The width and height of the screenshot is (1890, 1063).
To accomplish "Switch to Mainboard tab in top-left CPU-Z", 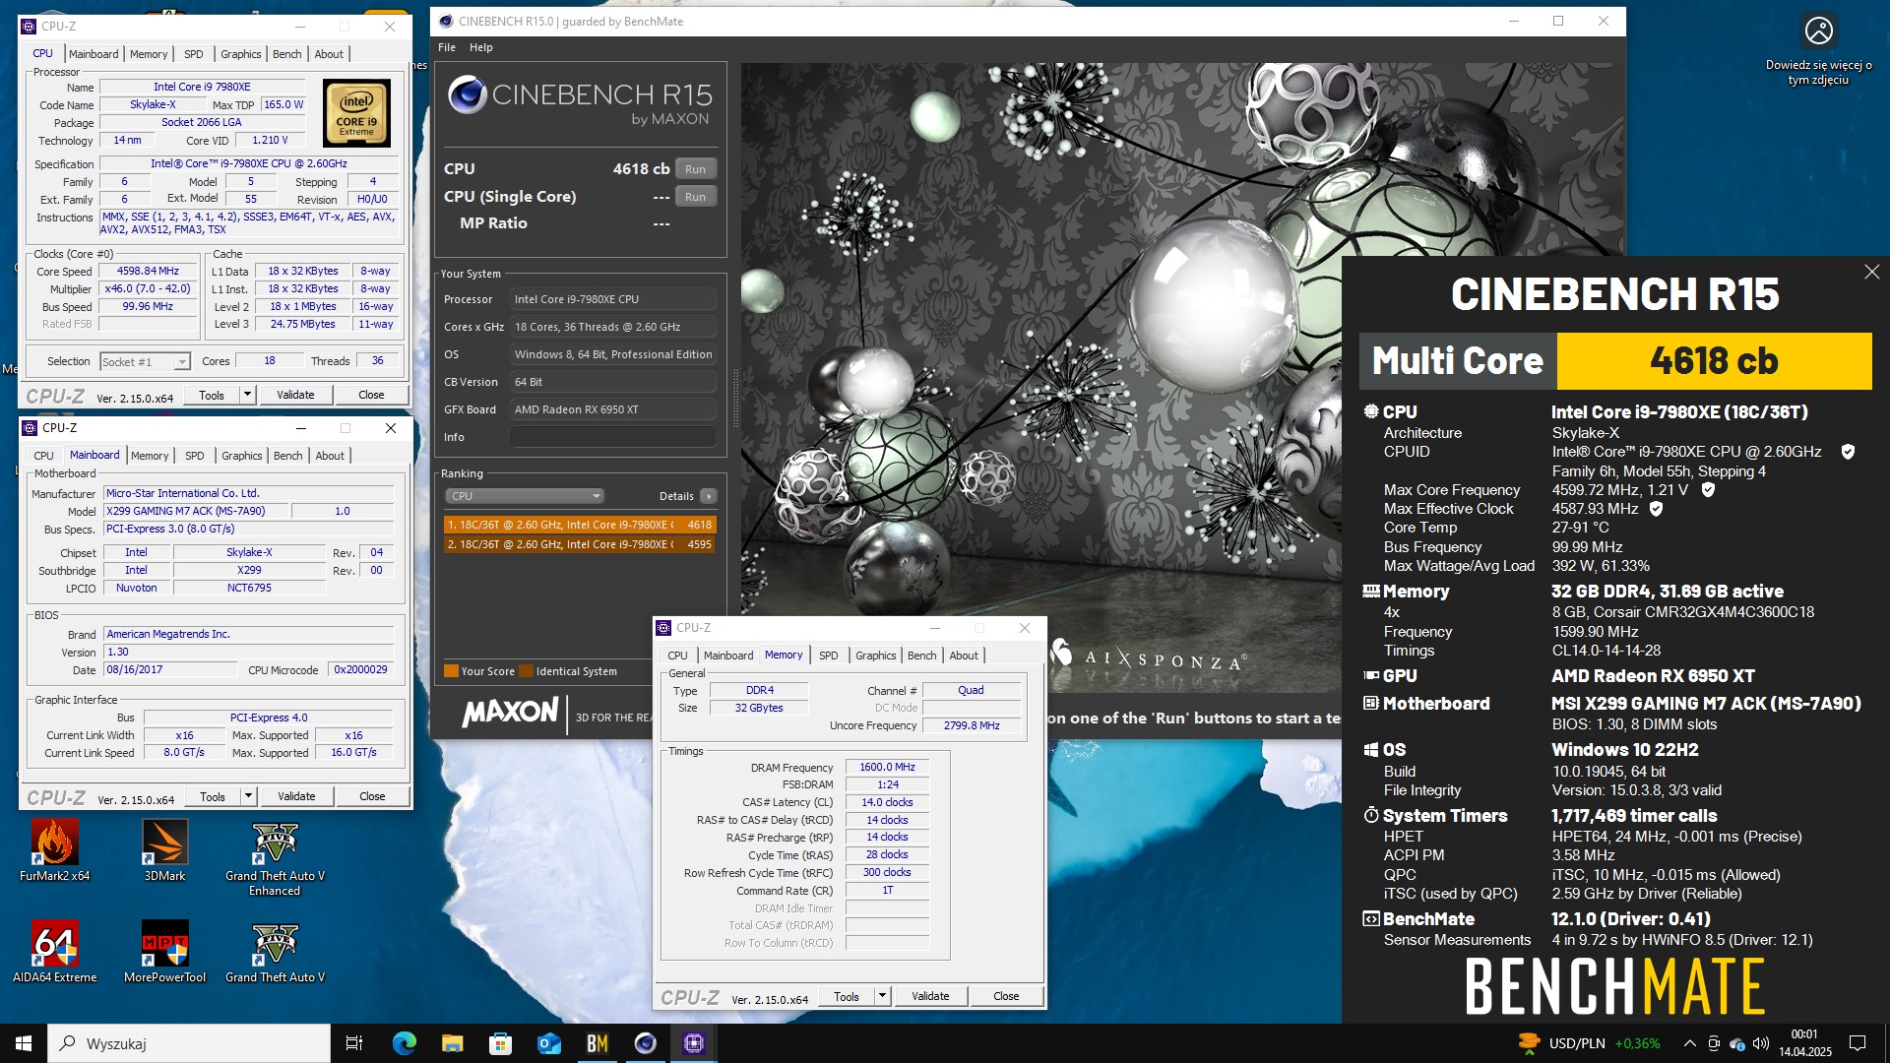I will [94, 54].
